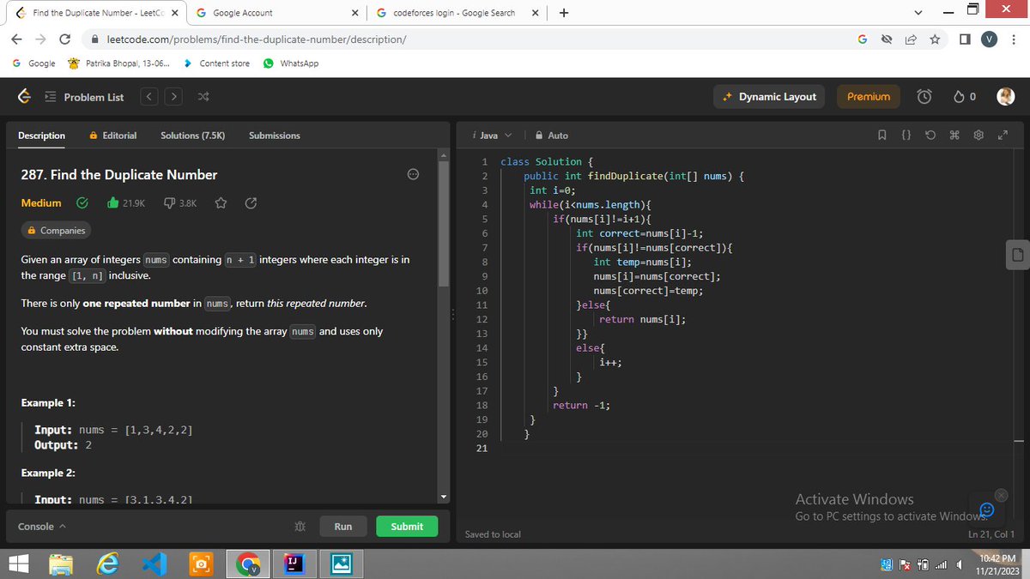The height and width of the screenshot is (579, 1030).
Task: Open Visual Studio Code from taskbar
Action: click(154, 564)
